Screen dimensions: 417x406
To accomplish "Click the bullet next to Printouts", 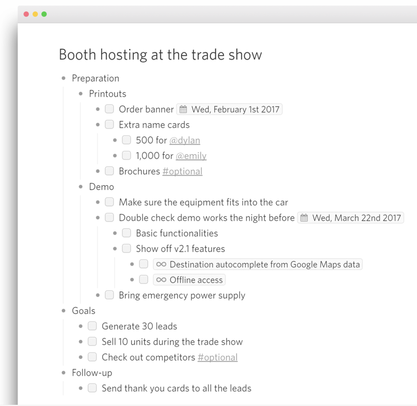I will 80,94.
